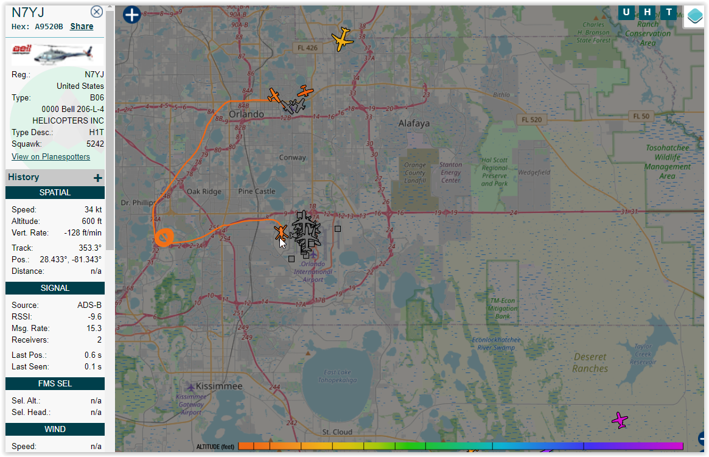This screenshot has width=709, height=457.
Task: Click the SPATIAL section header
Action: coord(55,192)
